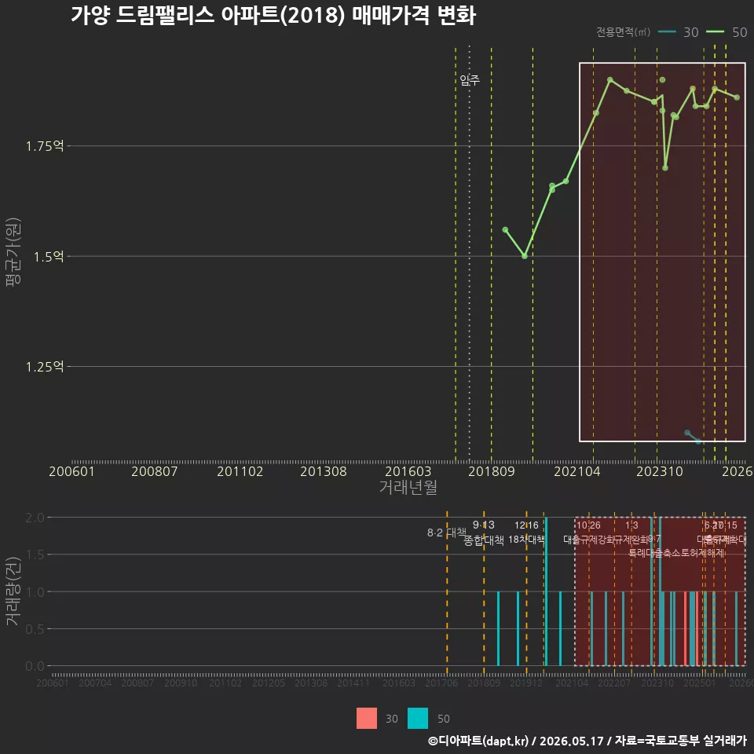Click the 입주 marker label
Screen dimensions: 754x754
point(470,80)
